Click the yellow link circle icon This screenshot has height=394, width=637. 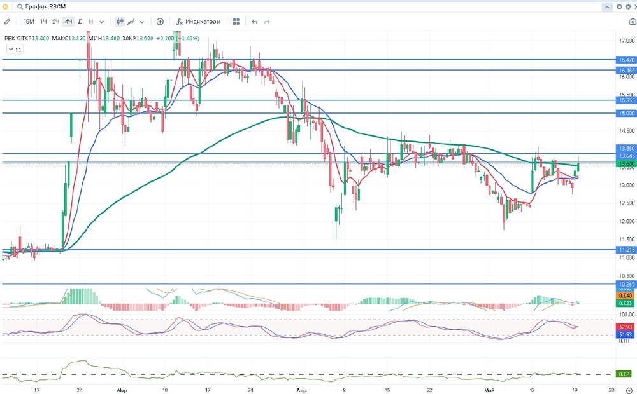[5, 7]
